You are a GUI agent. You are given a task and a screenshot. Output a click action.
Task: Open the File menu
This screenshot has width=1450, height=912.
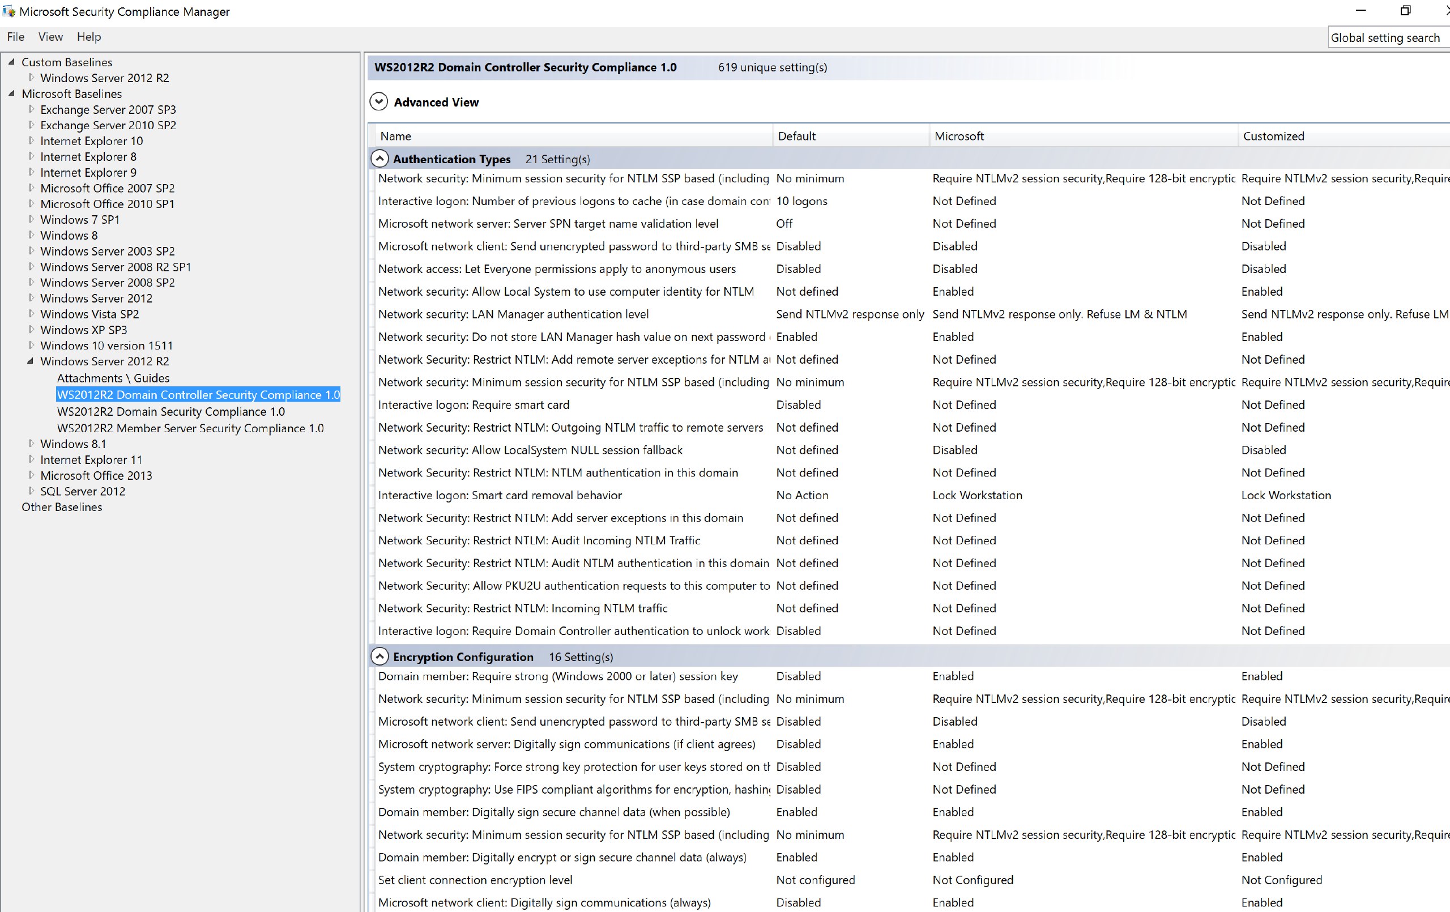pyautogui.click(x=16, y=37)
